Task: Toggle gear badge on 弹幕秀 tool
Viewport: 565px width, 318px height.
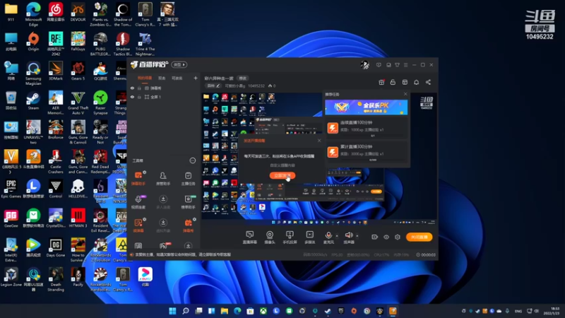Action: (194, 219)
